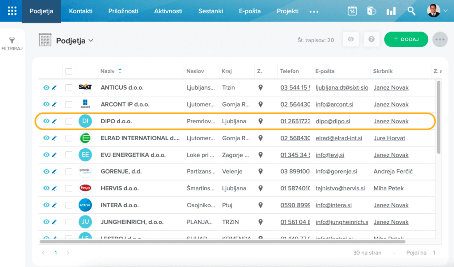Open the top navigation overflow dots
Image resolution: width=454 pixels, height=267 pixels.
click(314, 12)
